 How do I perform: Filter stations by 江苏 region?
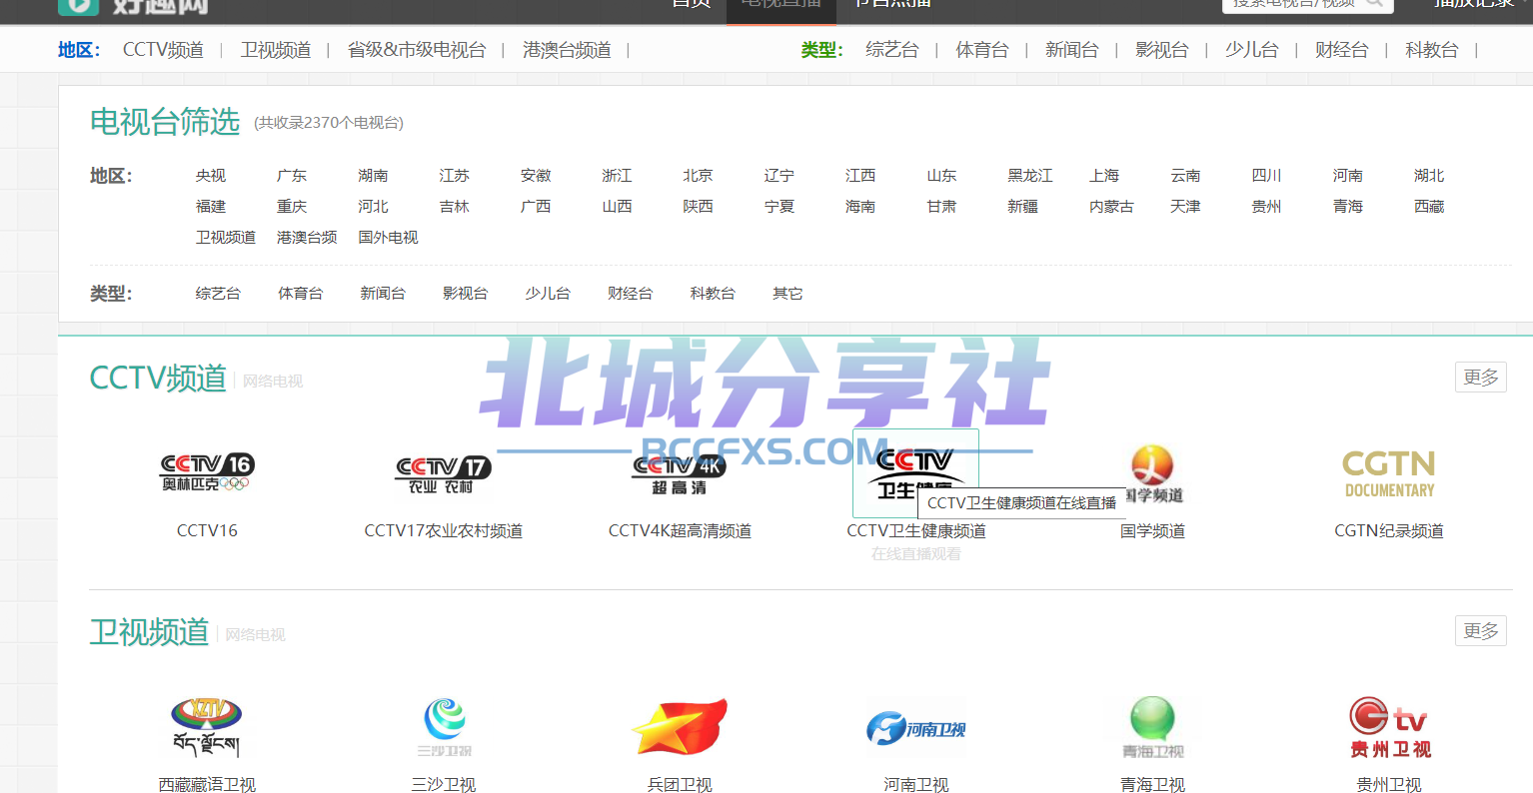click(x=455, y=176)
